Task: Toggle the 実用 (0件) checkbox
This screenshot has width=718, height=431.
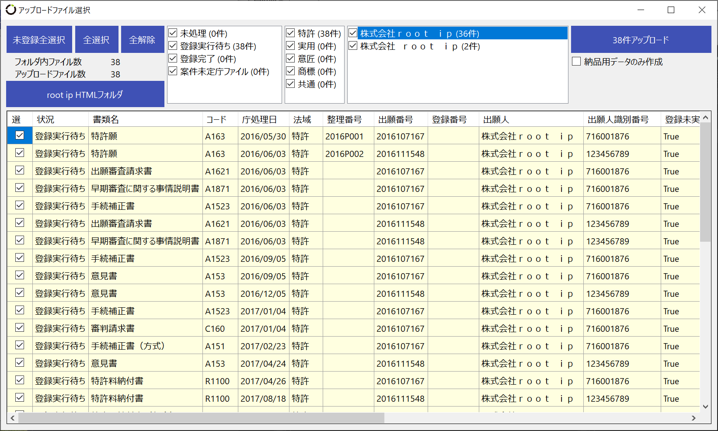Action: click(290, 46)
